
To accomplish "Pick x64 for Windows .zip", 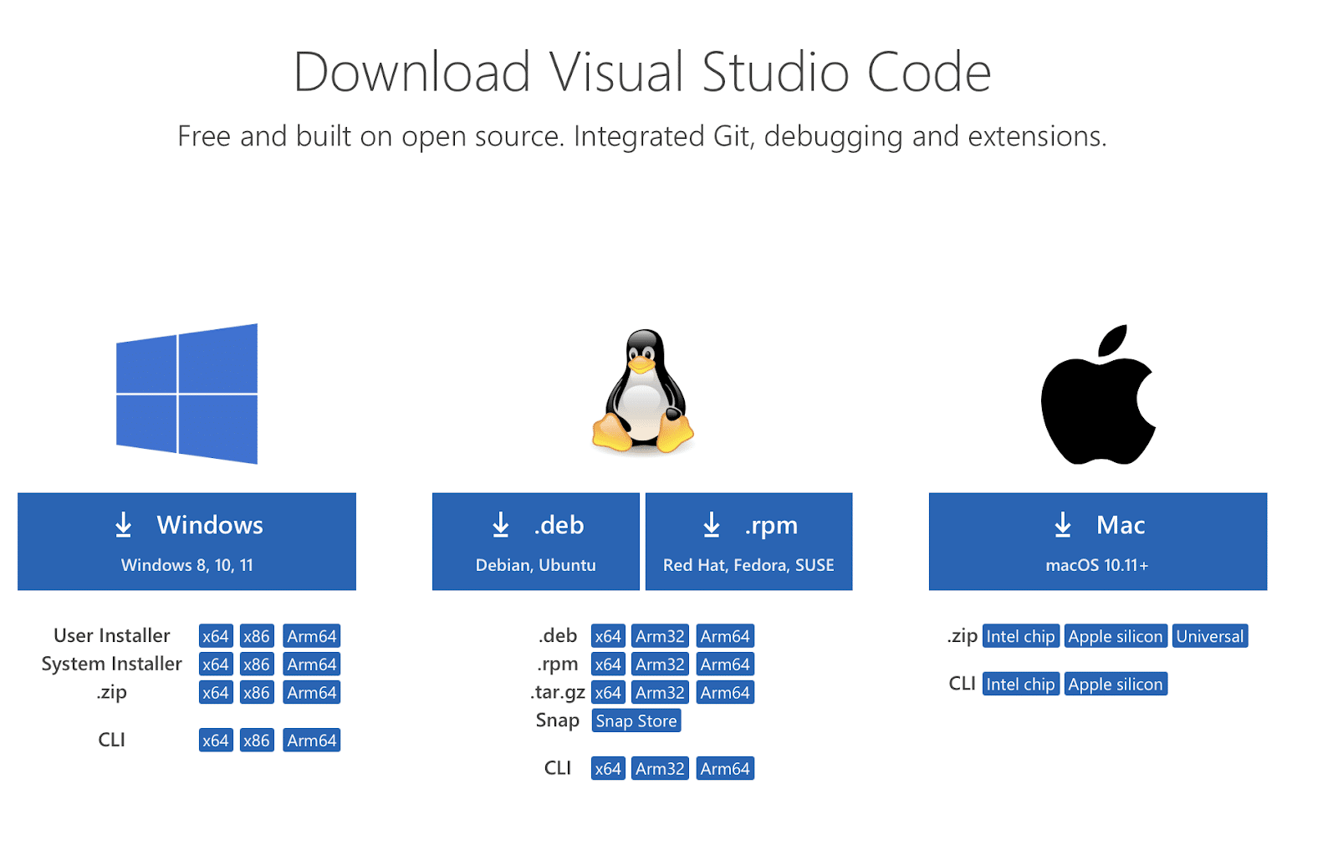I will click(x=216, y=693).
